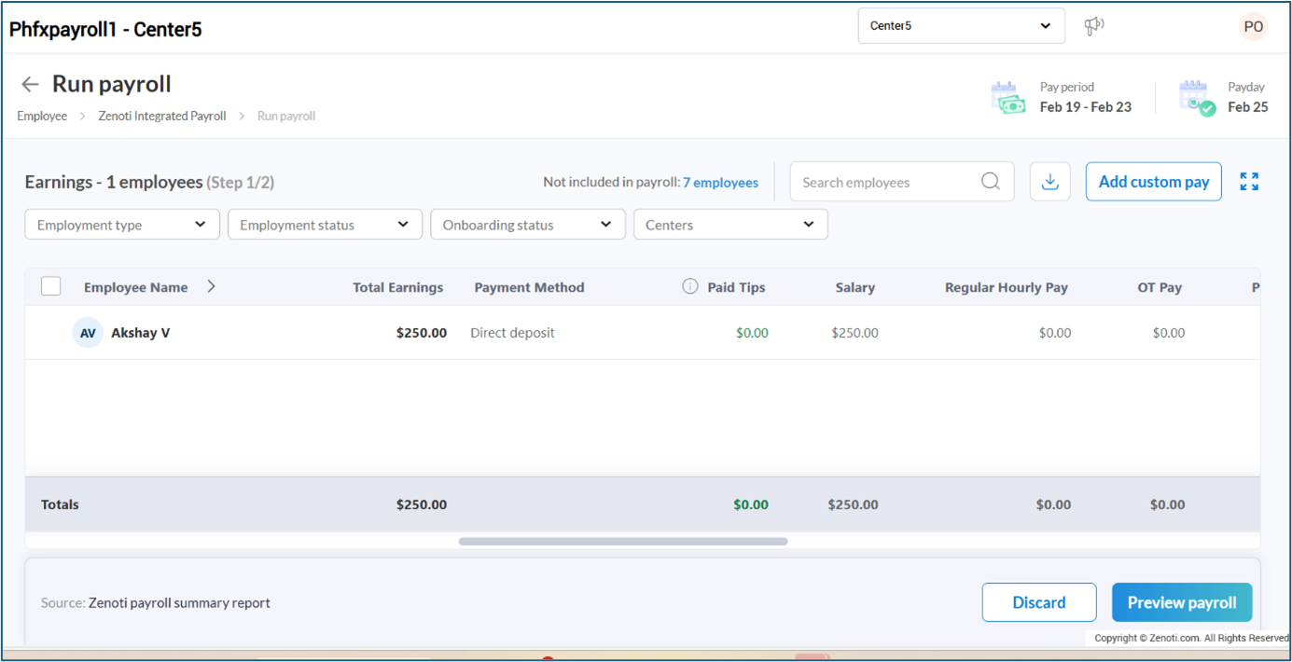The height and width of the screenshot is (662, 1292).
Task: Click the announcements megaphone icon
Action: coord(1093,26)
